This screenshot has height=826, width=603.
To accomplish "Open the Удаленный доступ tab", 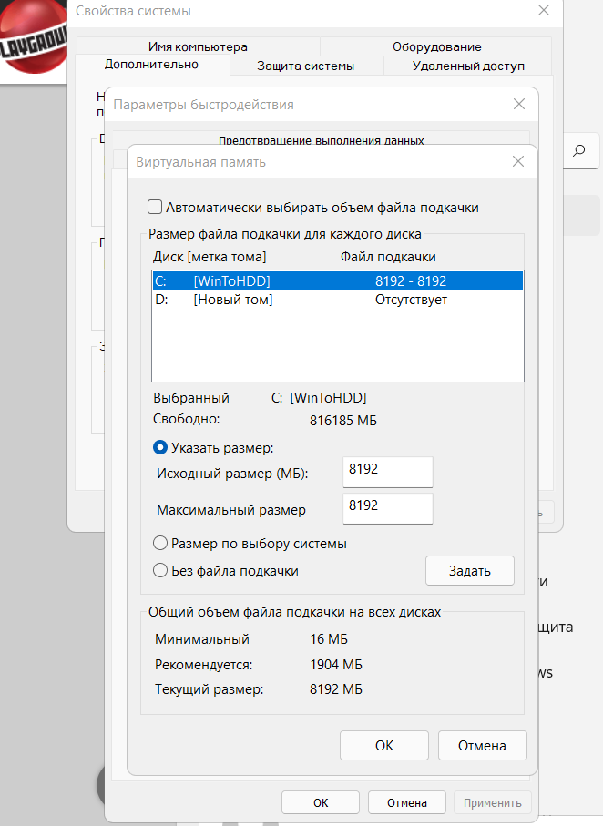I will click(468, 66).
